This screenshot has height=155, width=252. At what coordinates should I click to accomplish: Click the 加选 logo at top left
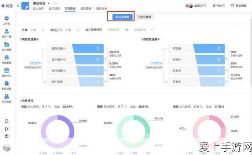(x=7, y=6)
